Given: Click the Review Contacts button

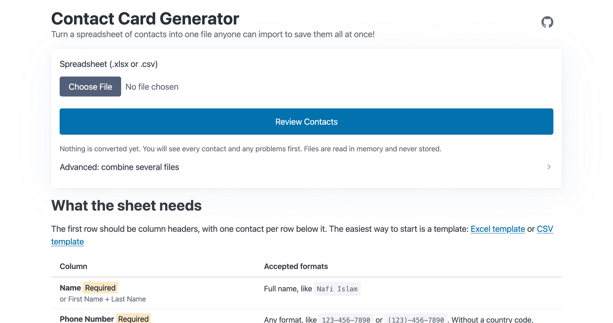Looking at the screenshot, I should click(x=306, y=122).
